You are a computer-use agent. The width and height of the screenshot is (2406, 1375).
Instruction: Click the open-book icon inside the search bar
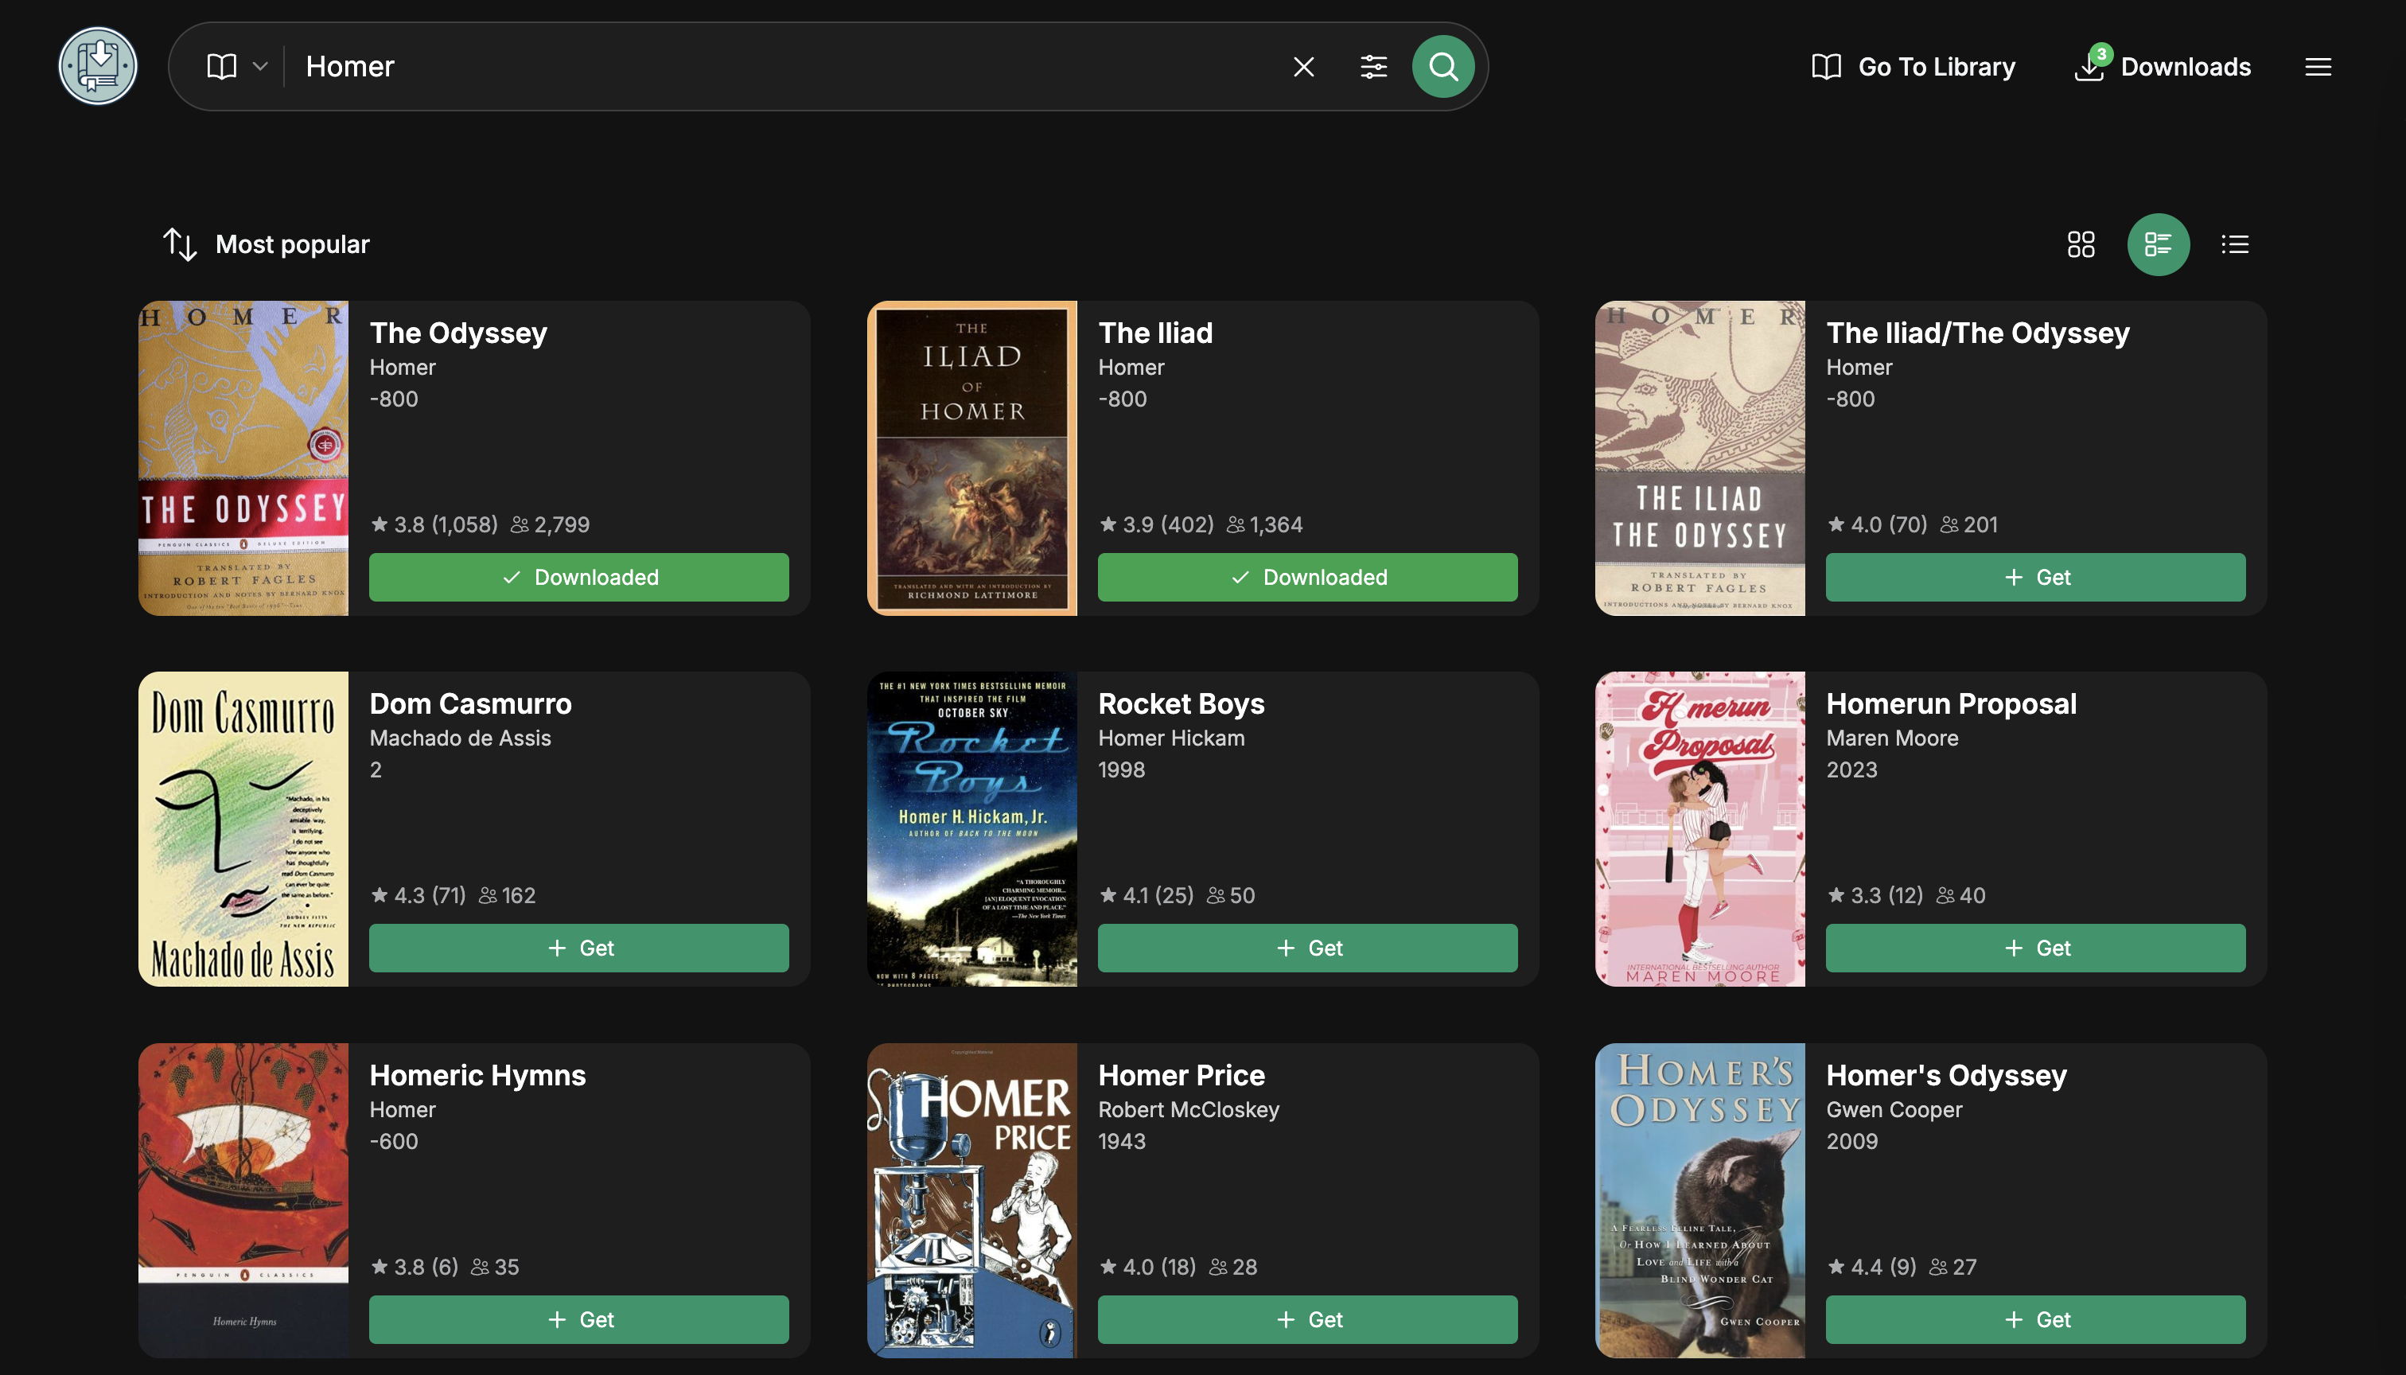[x=221, y=66]
